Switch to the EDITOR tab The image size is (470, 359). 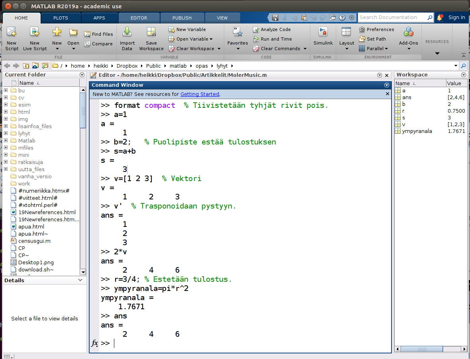139,18
